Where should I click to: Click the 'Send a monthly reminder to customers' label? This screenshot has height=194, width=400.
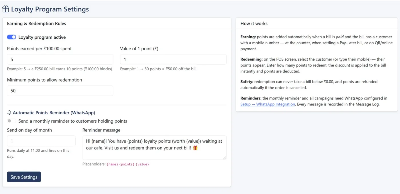pyautogui.click(x=73, y=121)
